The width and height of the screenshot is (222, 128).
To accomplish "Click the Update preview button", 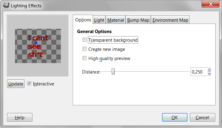I will click(16, 84).
